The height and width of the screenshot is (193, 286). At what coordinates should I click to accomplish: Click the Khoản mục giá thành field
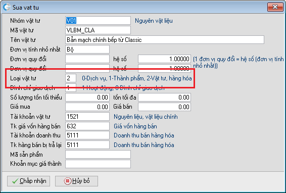98,164
